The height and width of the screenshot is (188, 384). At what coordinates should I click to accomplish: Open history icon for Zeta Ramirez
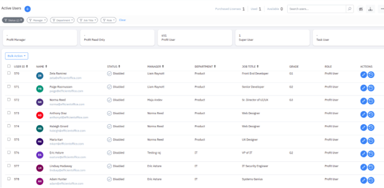371,74
